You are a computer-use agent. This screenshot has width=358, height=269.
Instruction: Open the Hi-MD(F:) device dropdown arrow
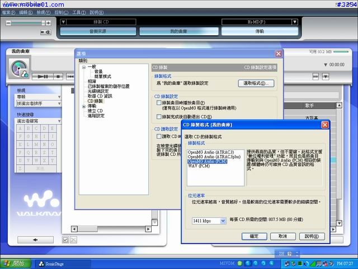295,22
